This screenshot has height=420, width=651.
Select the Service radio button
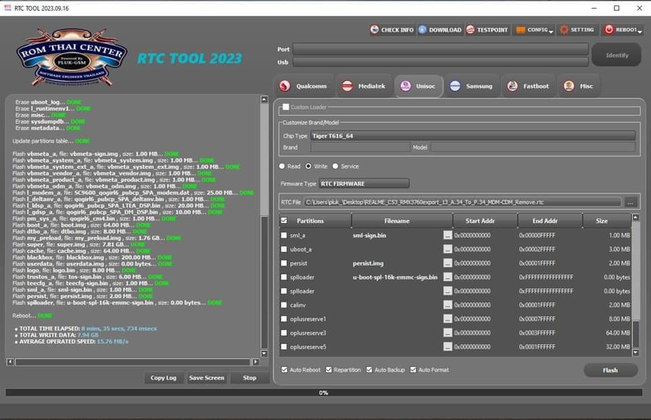pyautogui.click(x=335, y=166)
